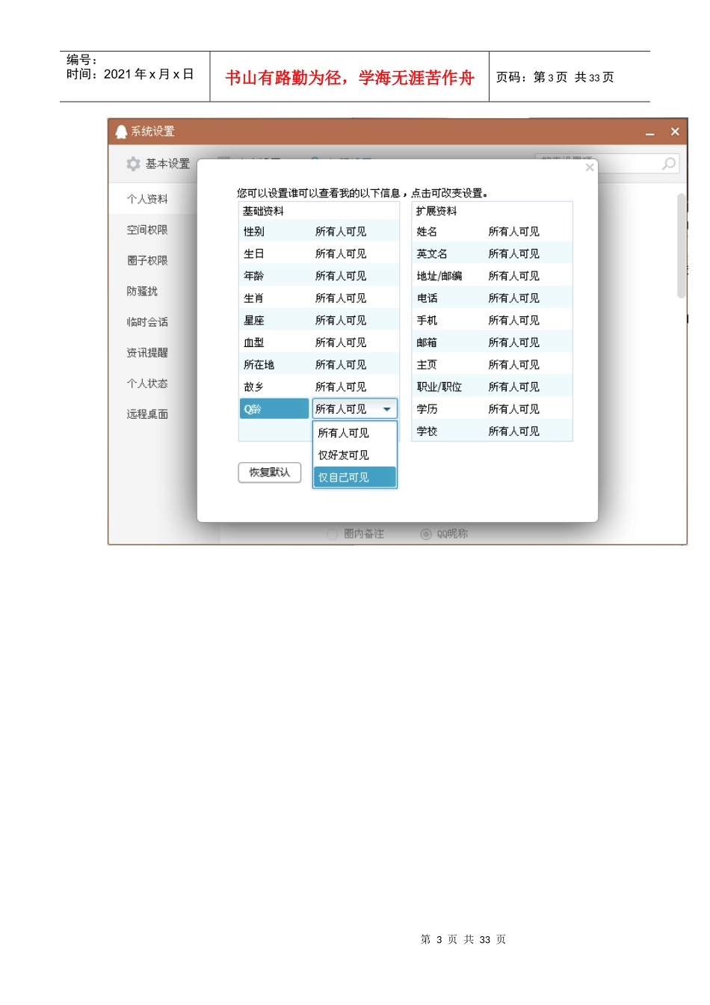Open 临时会话 in the sidebar
Viewport: 710px width, 1005px height.
pos(147,322)
